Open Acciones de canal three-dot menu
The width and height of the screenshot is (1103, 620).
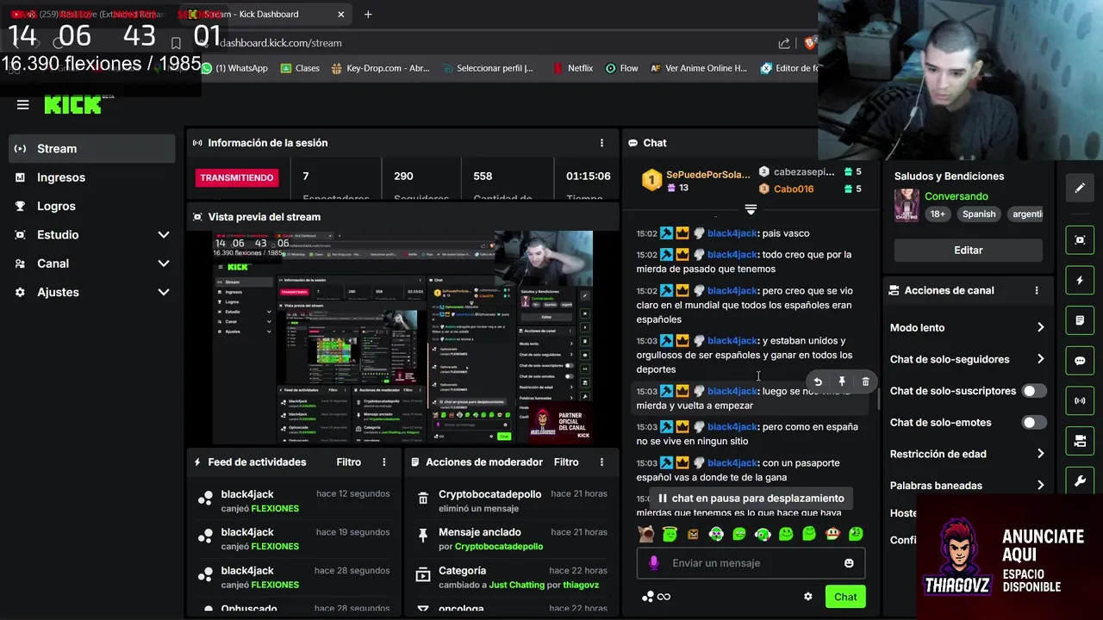click(1037, 291)
